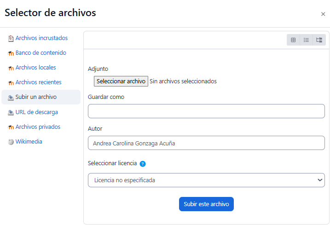Switch to detailed list view
The height and width of the screenshot is (225, 330).
click(x=306, y=40)
